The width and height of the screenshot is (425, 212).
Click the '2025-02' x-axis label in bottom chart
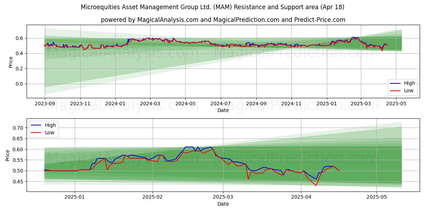pos(153,198)
